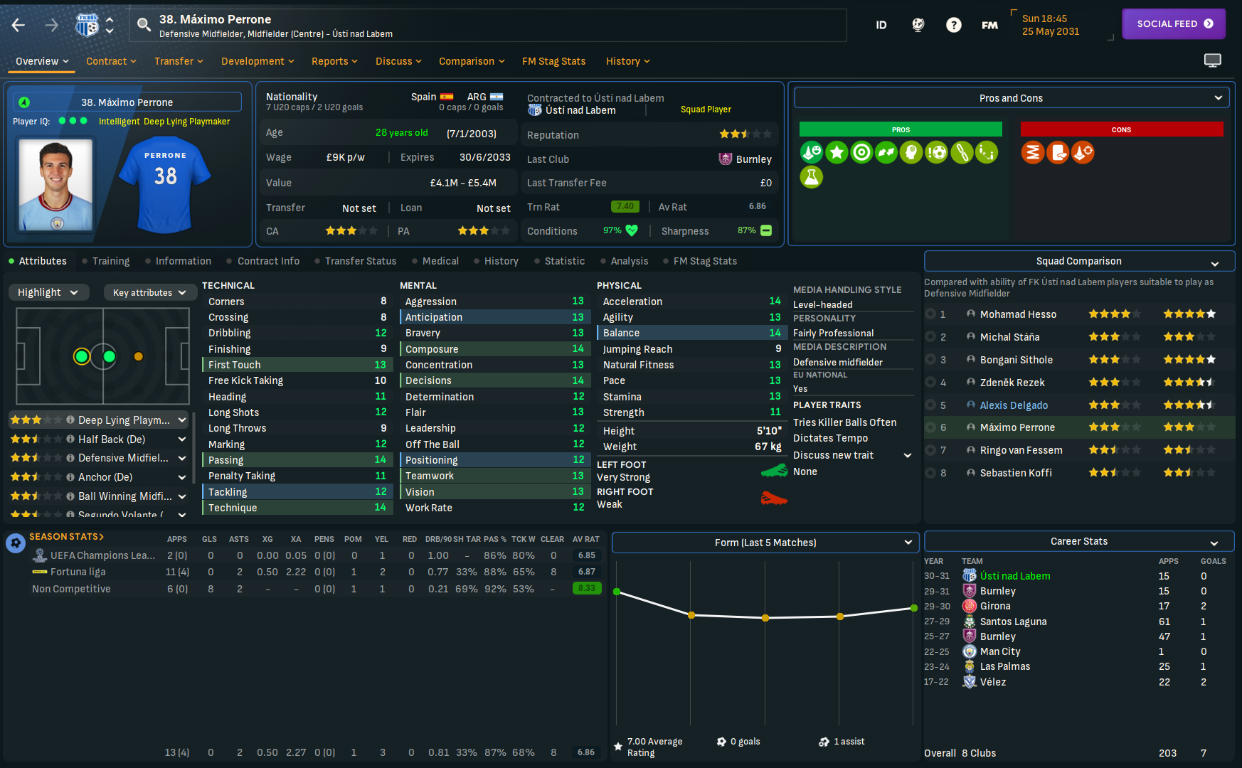This screenshot has height=768, width=1242.
Task: Select the head-with-target pro icon
Action: click(x=911, y=152)
